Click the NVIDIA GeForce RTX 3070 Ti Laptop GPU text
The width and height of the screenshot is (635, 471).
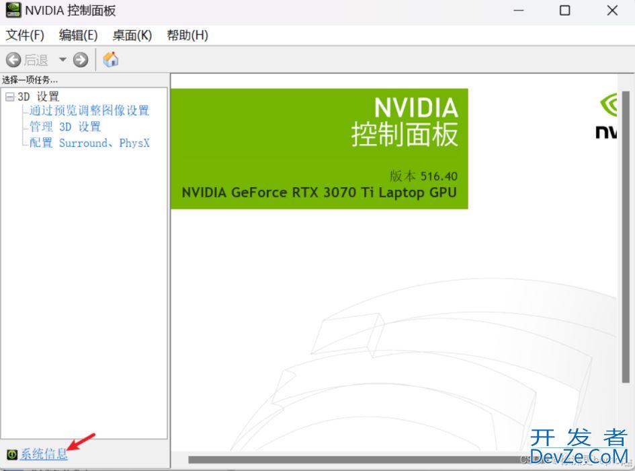point(319,192)
